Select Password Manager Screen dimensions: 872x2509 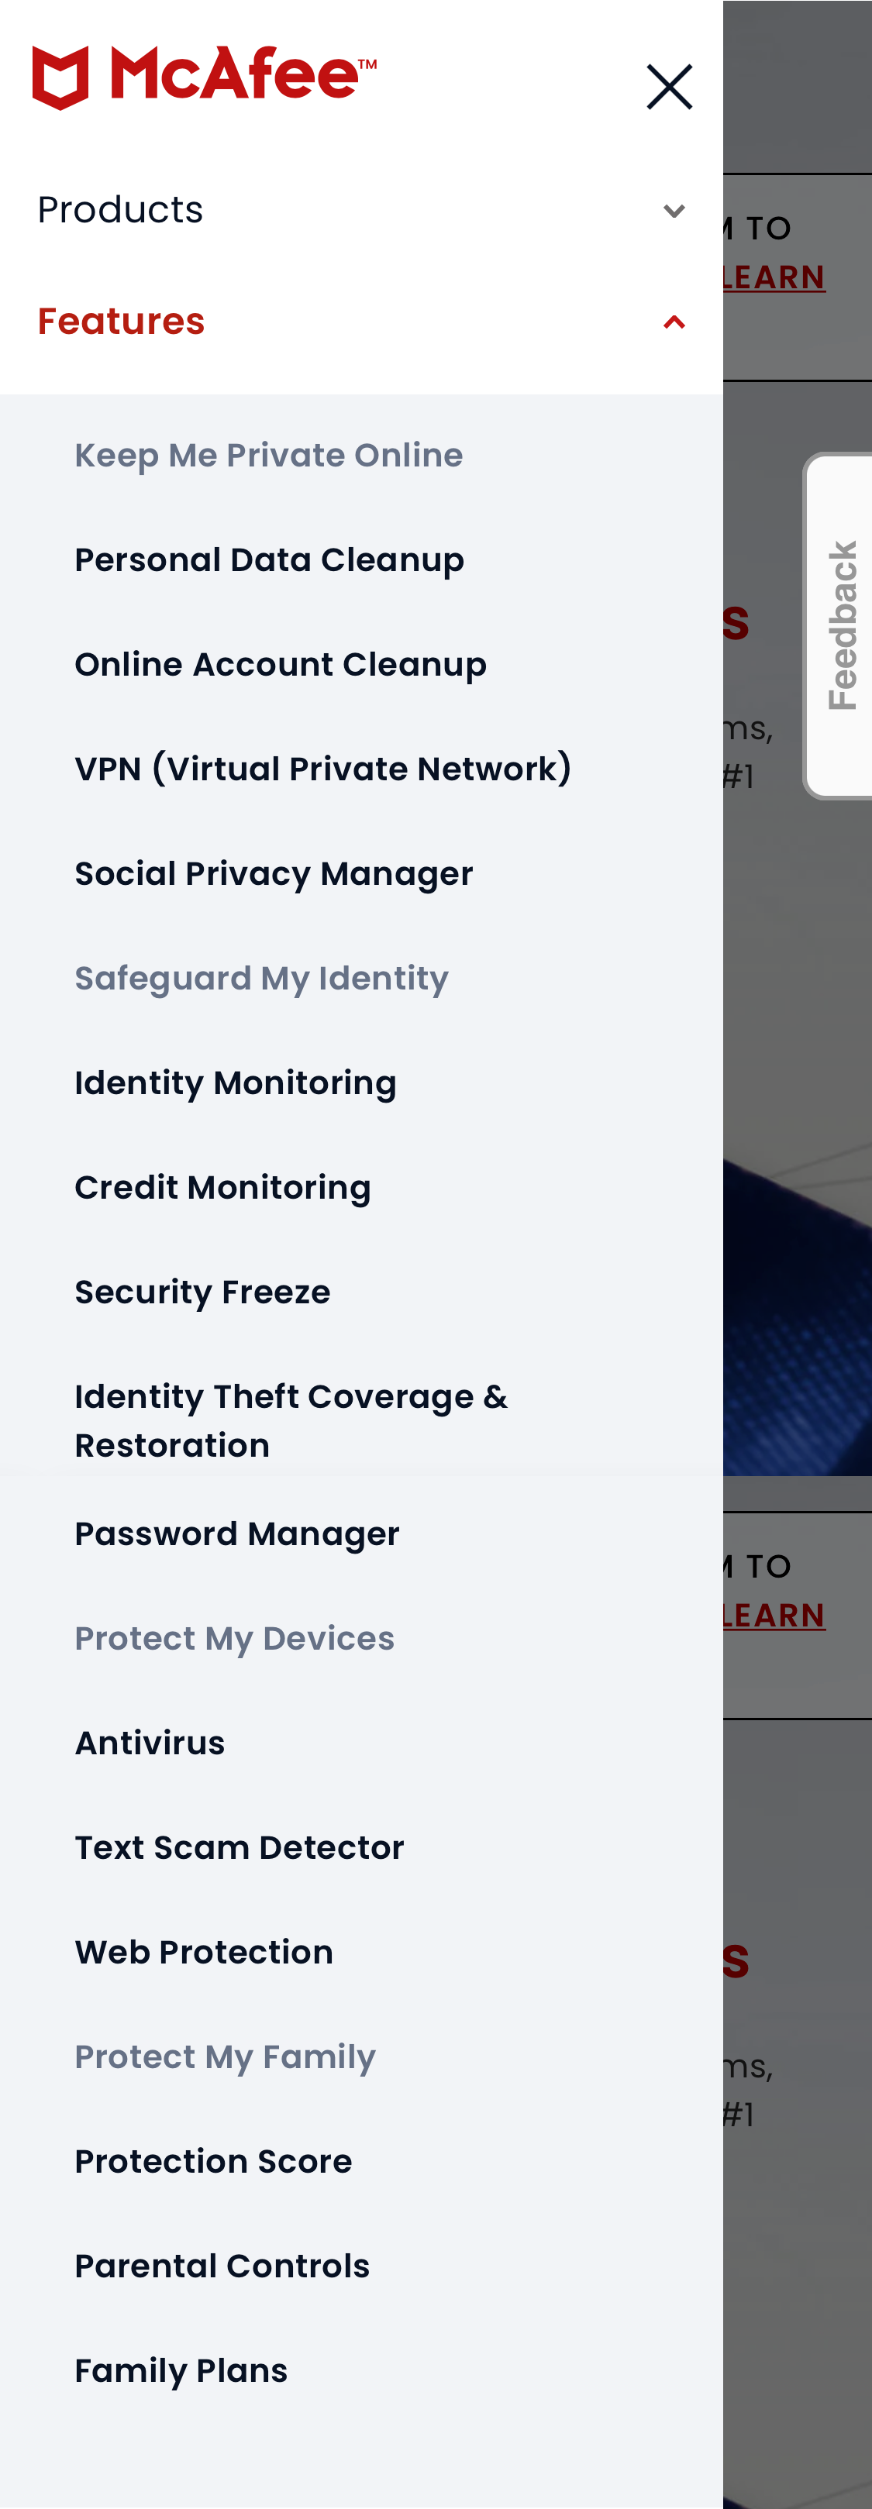pyautogui.click(x=236, y=1534)
